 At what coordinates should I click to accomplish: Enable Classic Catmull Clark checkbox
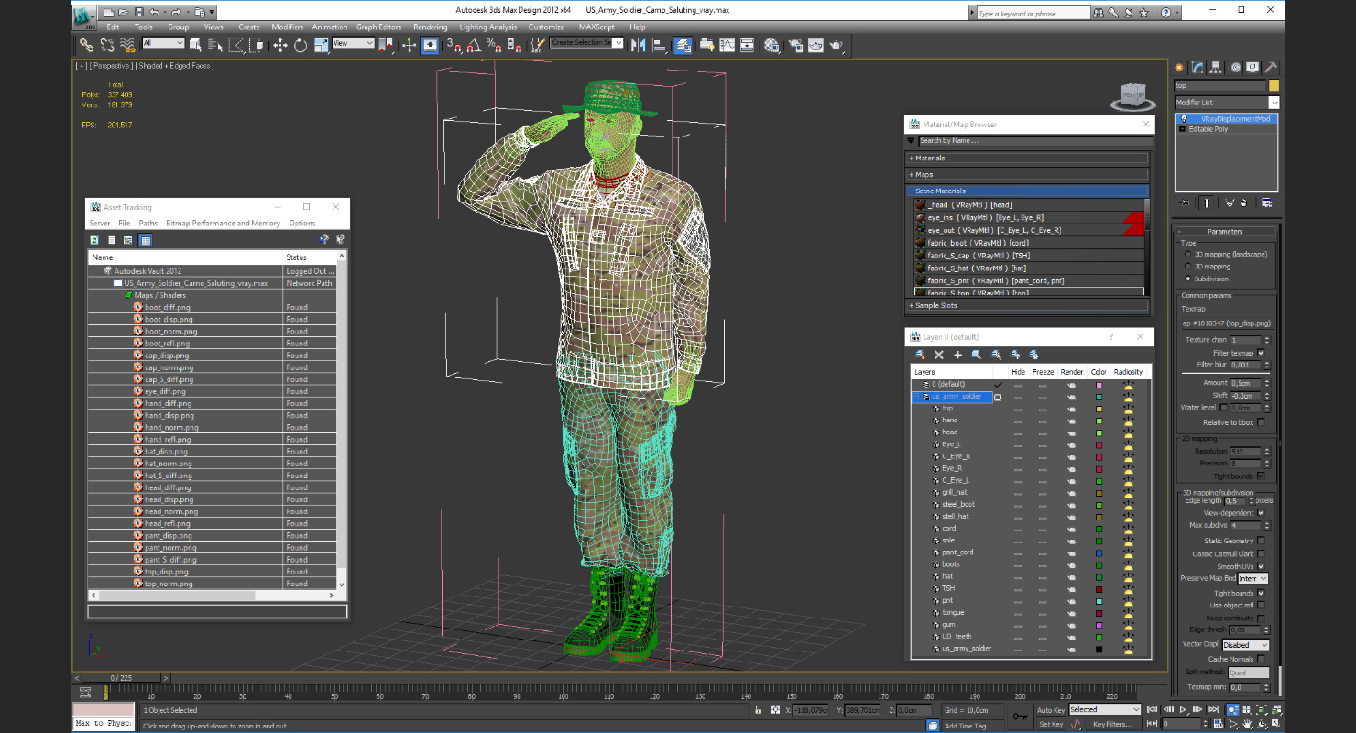(x=1262, y=553)
